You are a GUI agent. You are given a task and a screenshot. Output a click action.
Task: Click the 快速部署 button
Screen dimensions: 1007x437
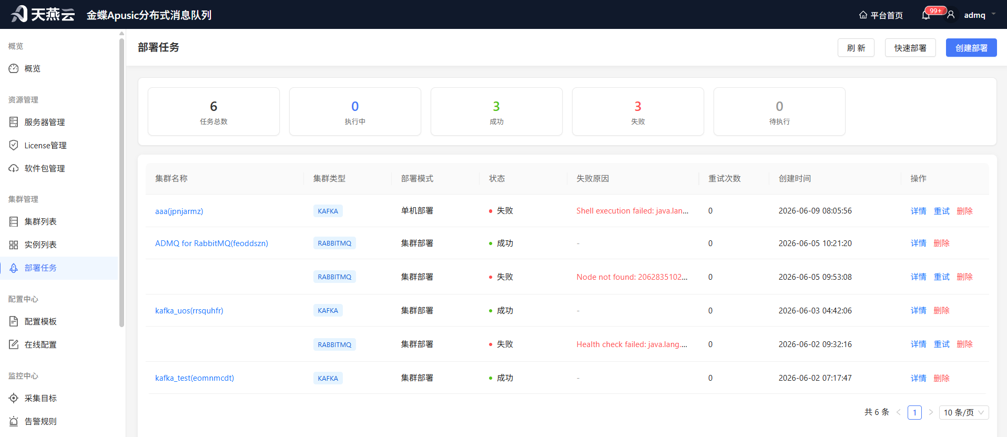coord(910,48)
